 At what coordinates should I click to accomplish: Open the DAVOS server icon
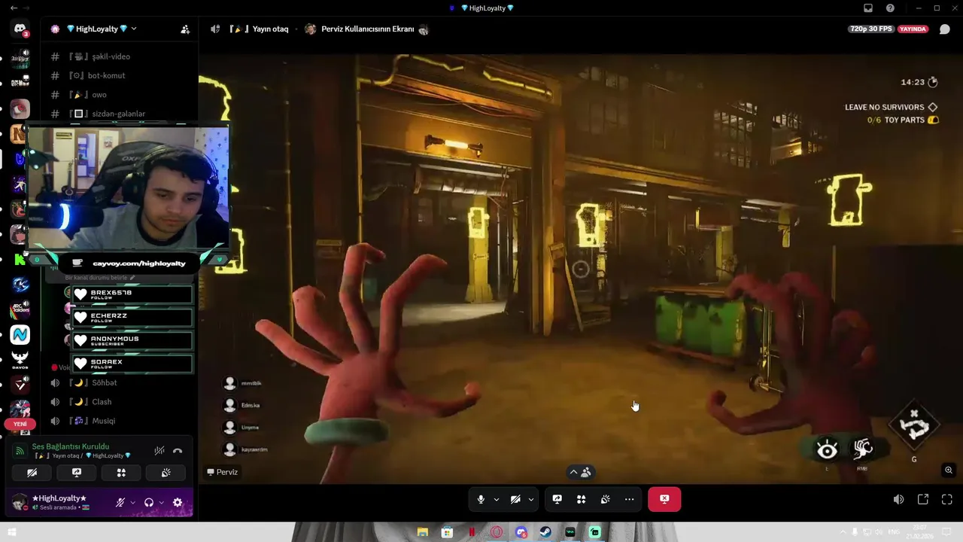click(x=20, y=359)
